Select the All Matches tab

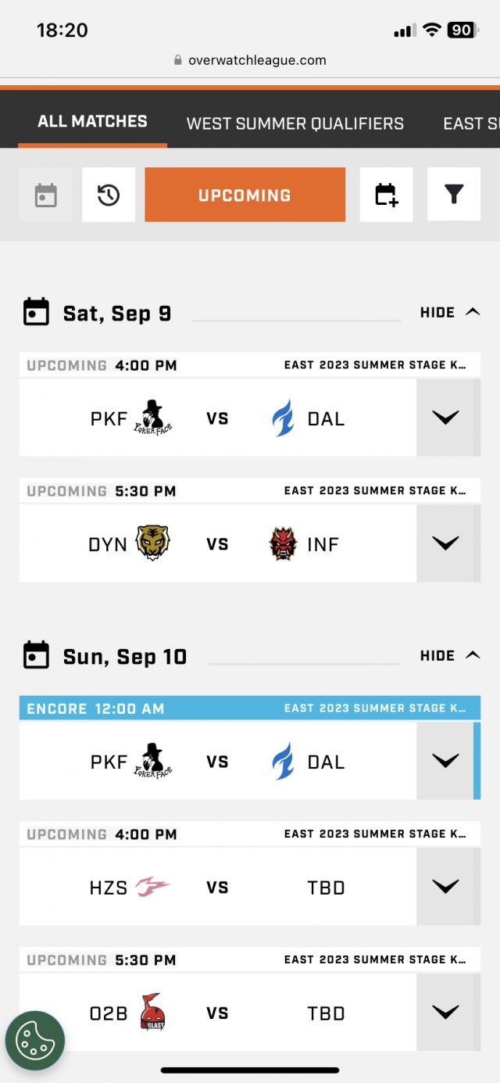pos(92,121)
